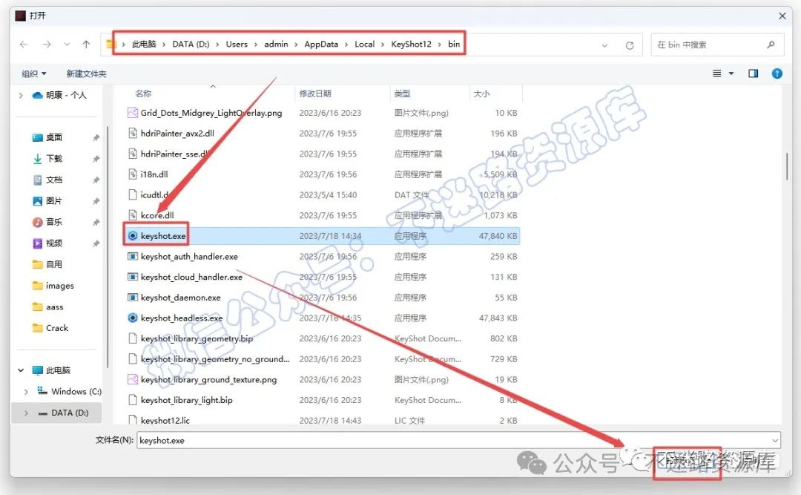The image size is (801, 495).
Task: Close the 打开 dialog window
Action: (x=782, y=16)
